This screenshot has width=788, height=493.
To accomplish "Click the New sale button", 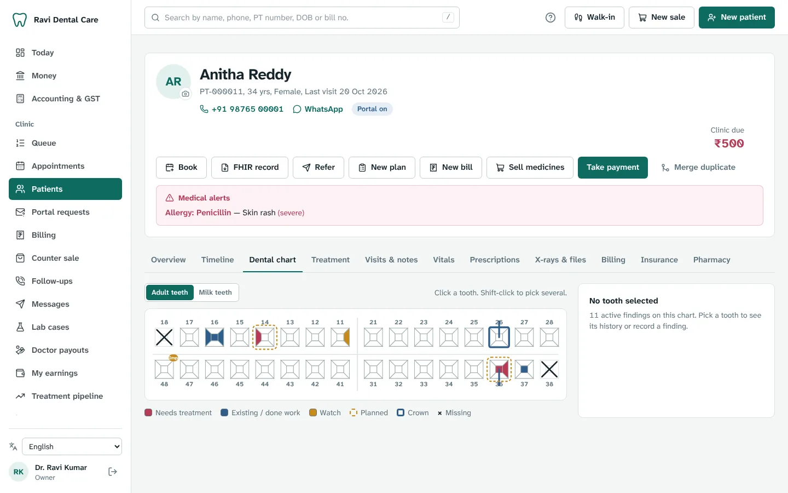I will 662,18.
